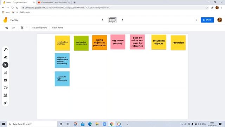Select the blue 'program to demonstrate method overloading' note

point(62,61)
